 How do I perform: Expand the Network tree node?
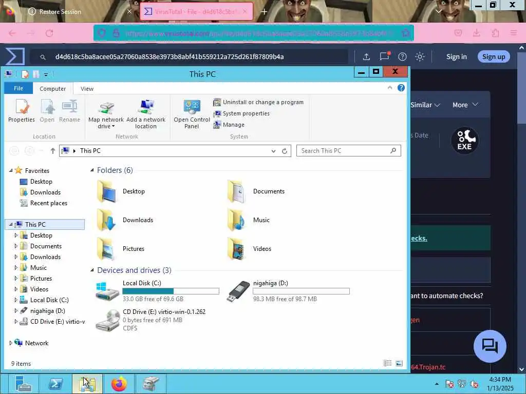tap(11, 343)
